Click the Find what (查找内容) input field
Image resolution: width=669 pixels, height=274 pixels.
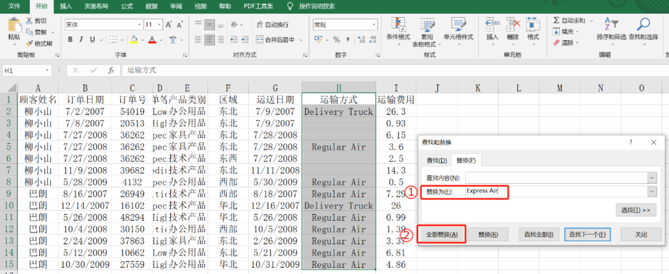click(556, 178)
